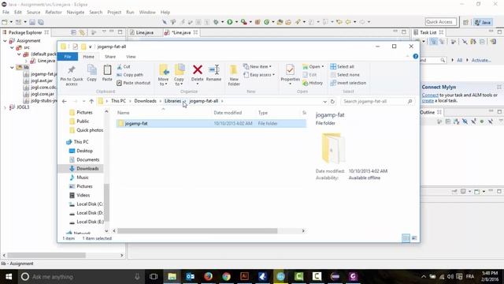Open Chrome from the taskbar
Image resolution: width=504 pixels, height=284 pixels.
click(x=227, y=276)
